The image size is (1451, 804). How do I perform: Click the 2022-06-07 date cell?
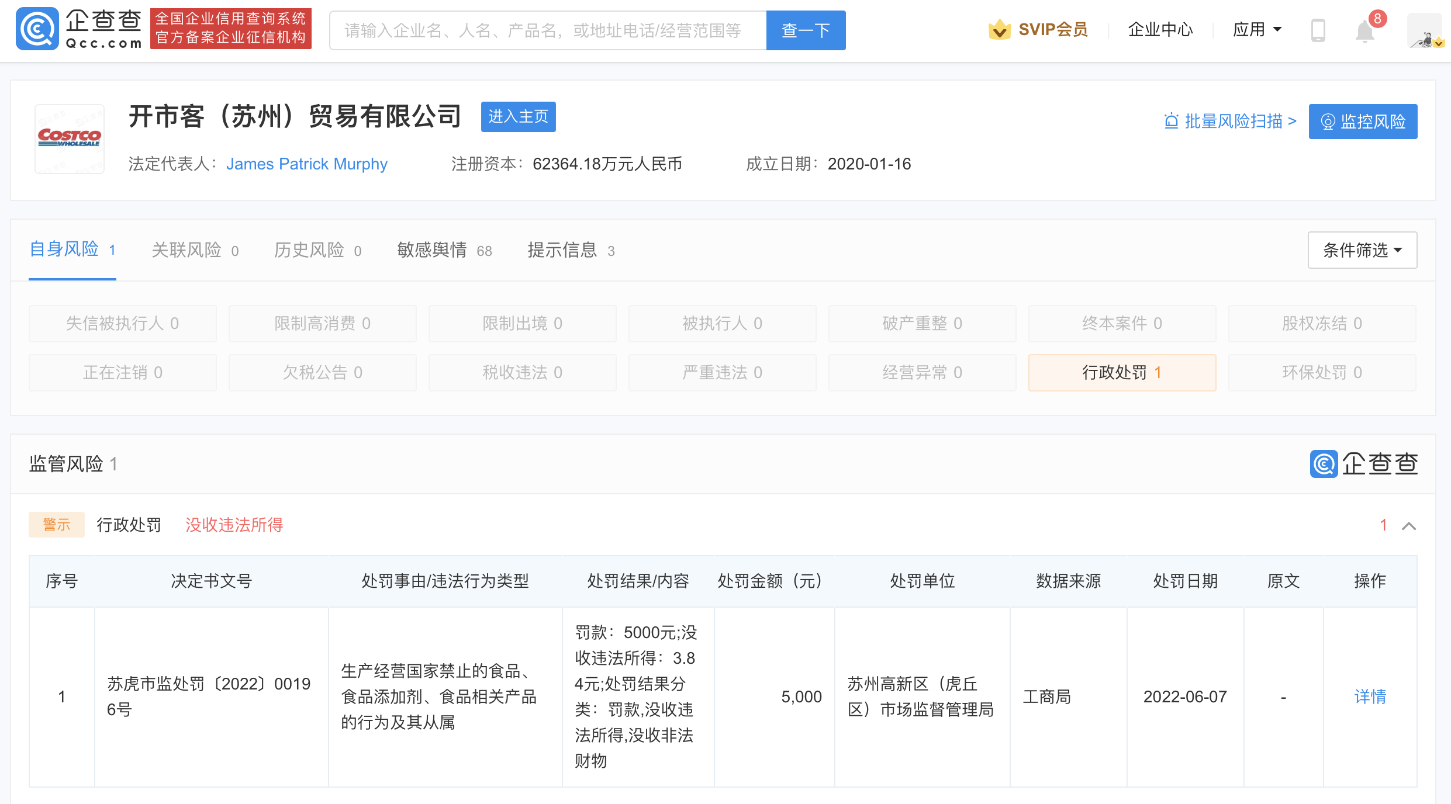pyautogui.click(x=1185, y=696)
